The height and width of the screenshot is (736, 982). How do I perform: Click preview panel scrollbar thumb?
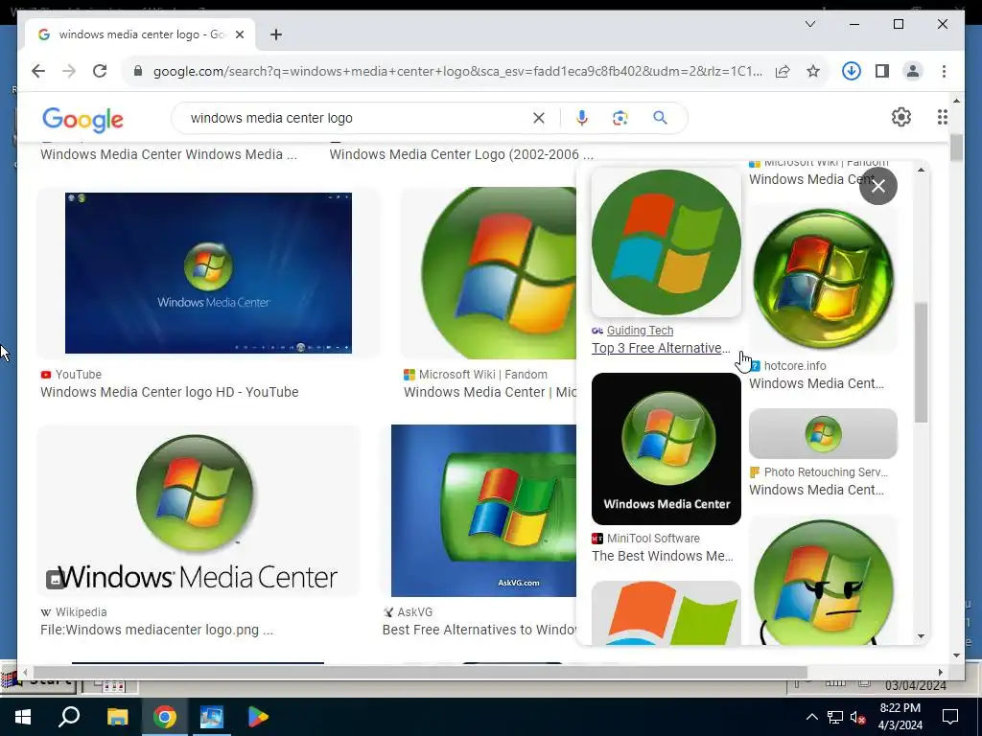click(x=921, y=363)
